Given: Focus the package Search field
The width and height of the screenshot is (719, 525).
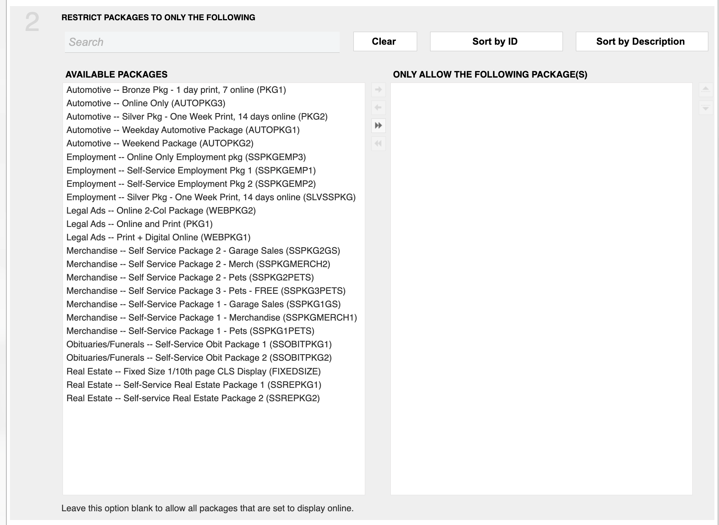Looking at the screenshot, I should pos(202,42).
